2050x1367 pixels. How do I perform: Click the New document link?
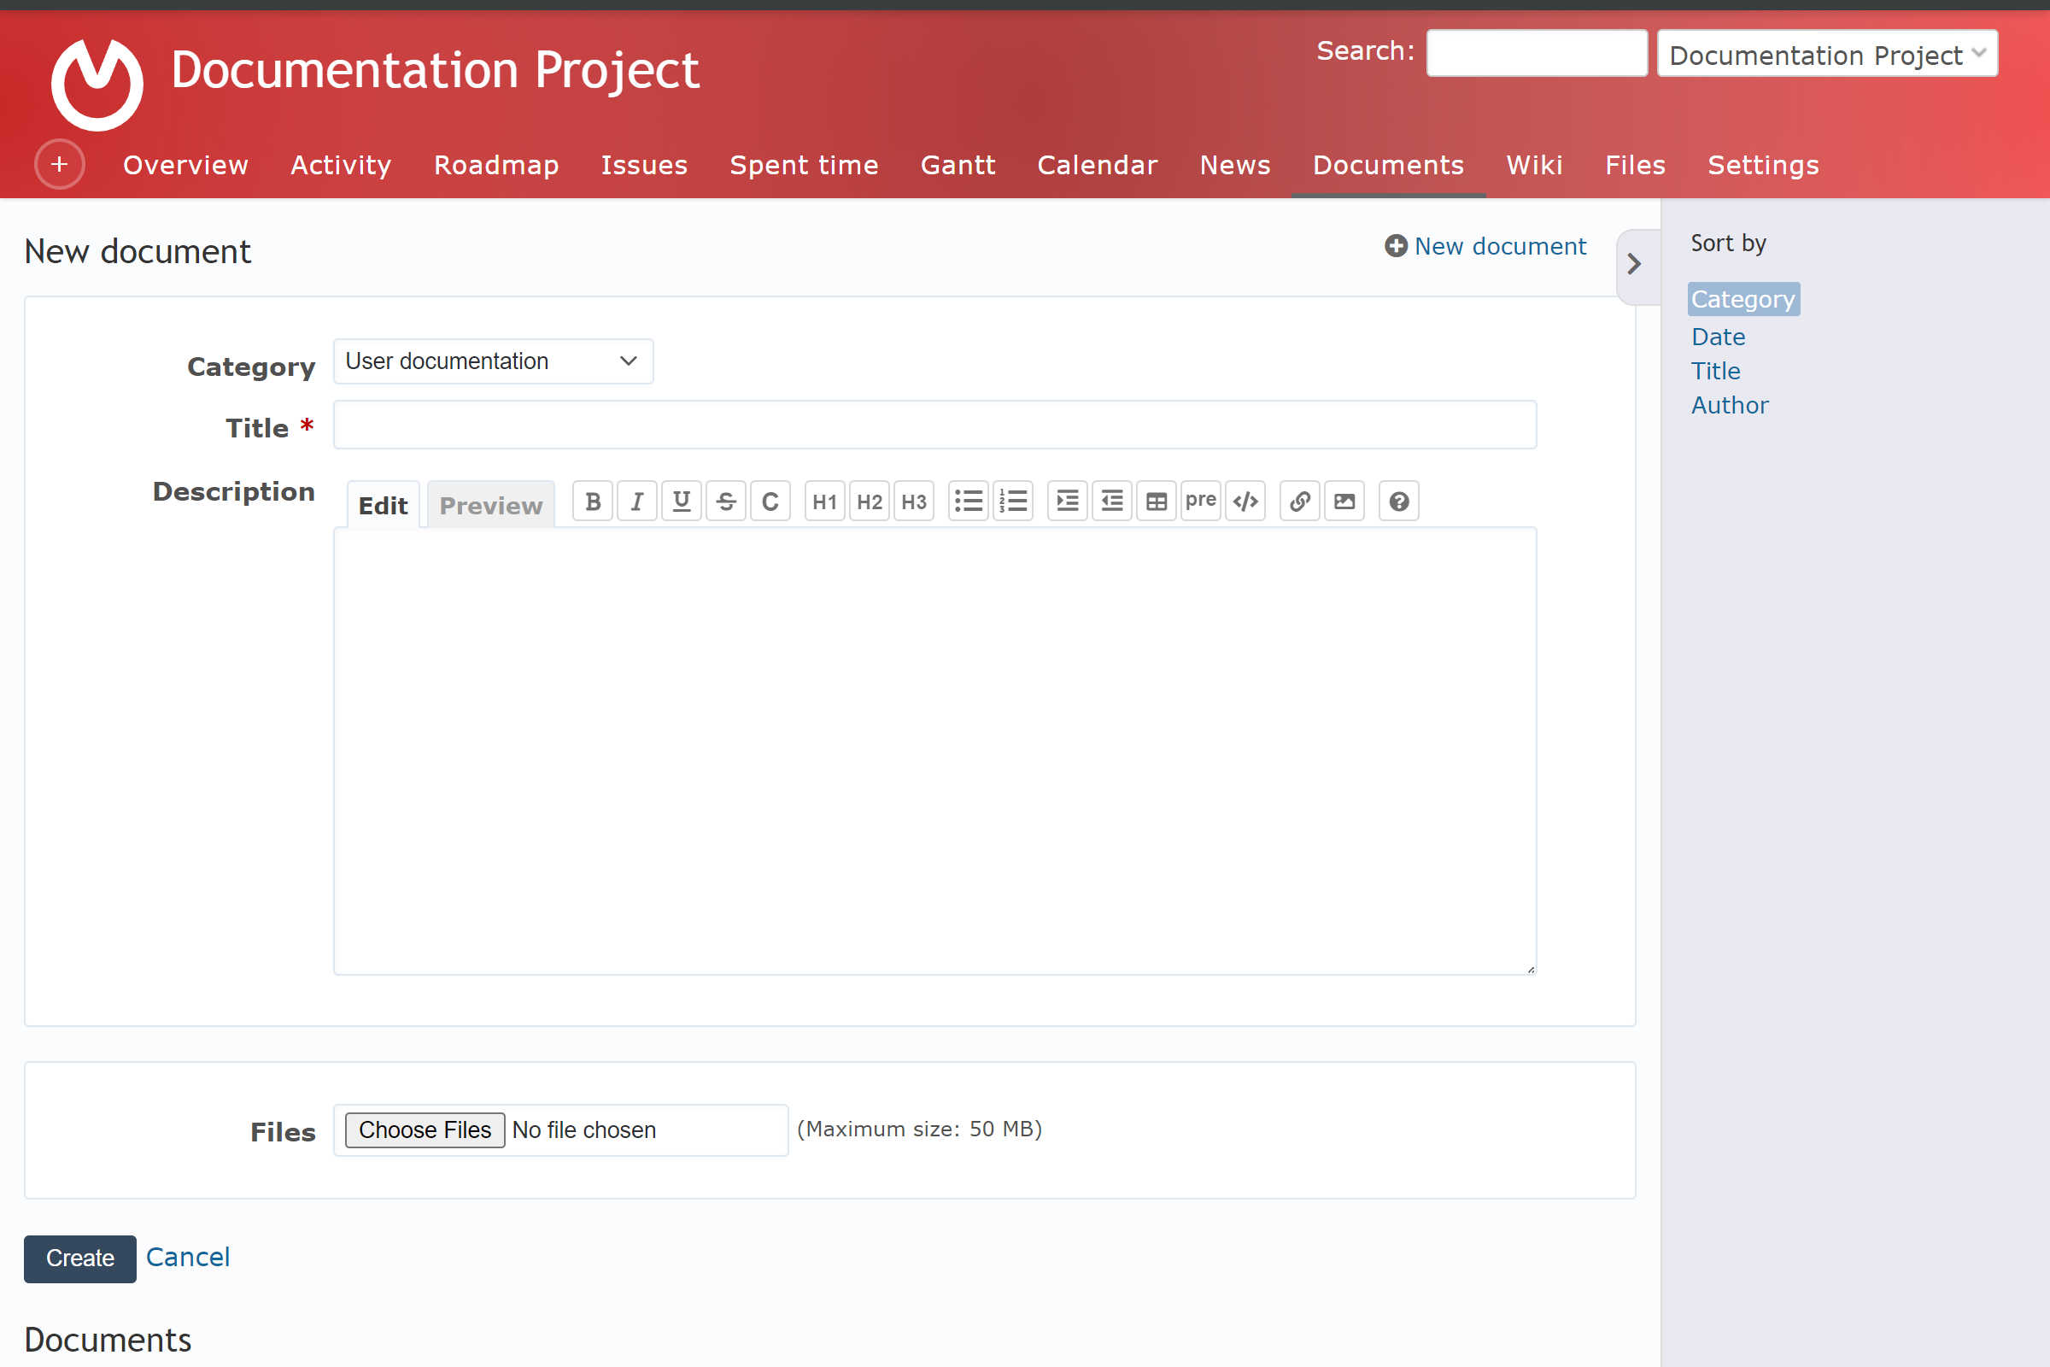coord(1486,246)
